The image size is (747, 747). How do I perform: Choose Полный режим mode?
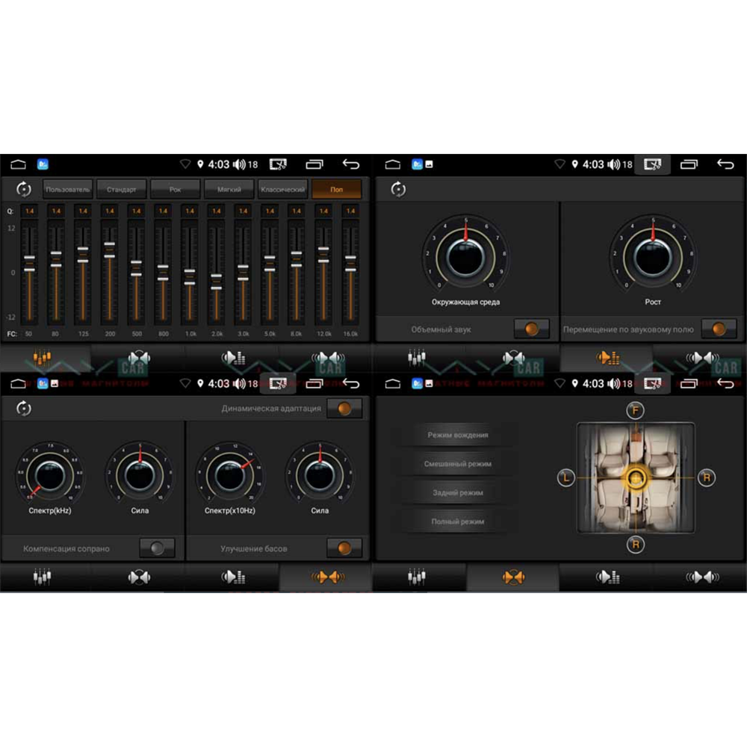(457, 521)
